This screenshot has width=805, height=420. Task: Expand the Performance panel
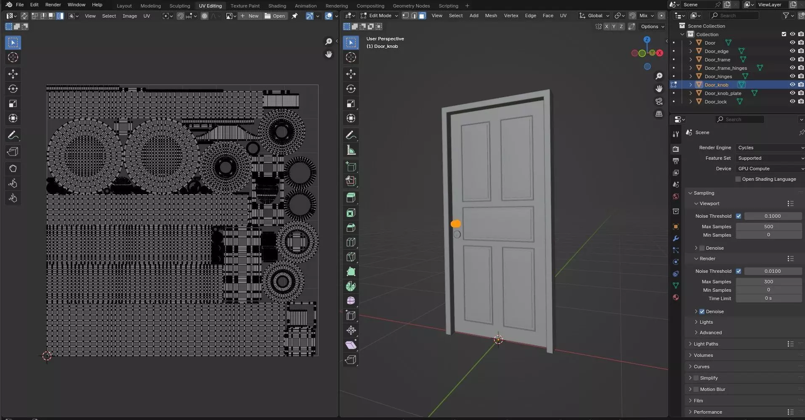tap(708, 412)
